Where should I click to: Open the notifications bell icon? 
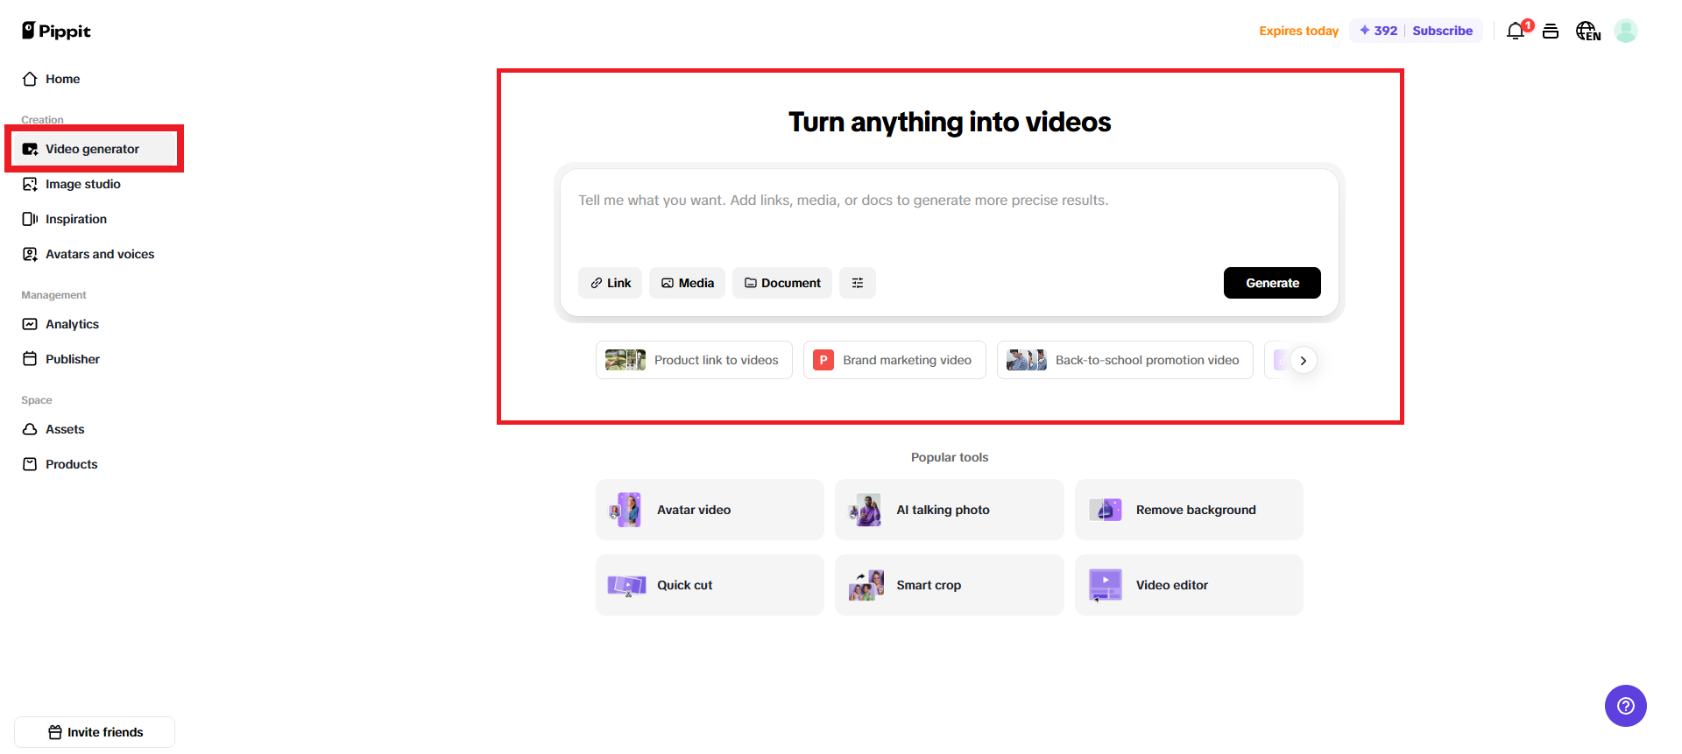point(1516,32)
